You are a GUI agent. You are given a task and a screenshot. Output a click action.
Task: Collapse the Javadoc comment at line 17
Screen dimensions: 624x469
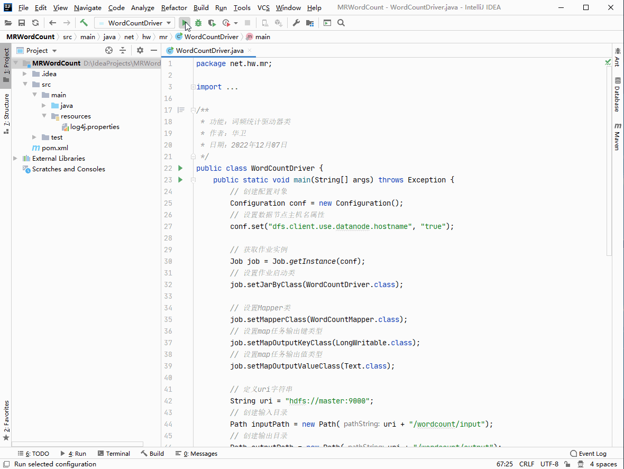point(192,109)
